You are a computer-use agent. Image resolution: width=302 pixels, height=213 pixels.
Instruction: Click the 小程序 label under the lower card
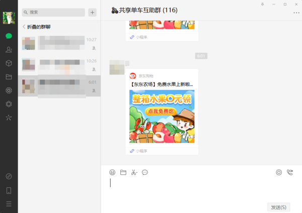141,151
